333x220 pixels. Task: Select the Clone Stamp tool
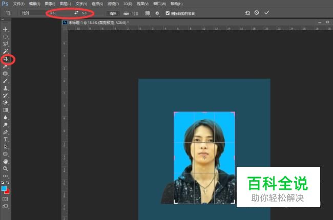click(x=5, y=88)
